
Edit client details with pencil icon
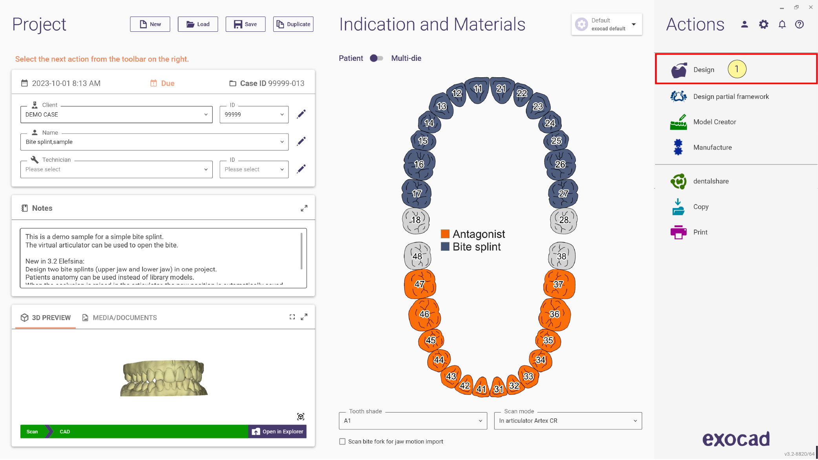301,114
